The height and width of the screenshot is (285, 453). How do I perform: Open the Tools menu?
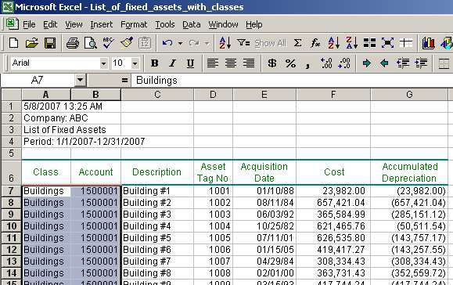click(x=165, y=24)
